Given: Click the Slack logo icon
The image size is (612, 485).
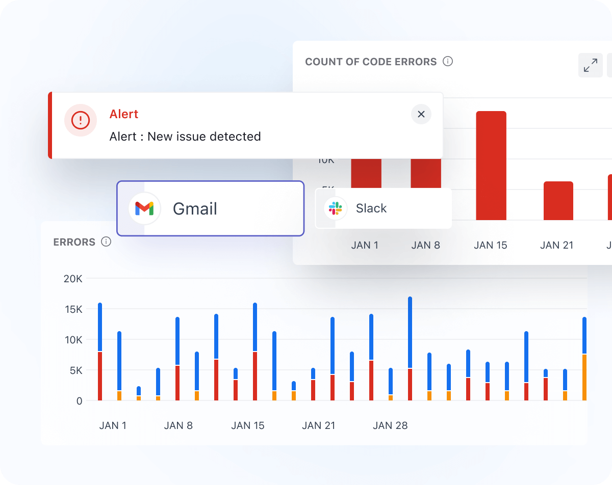Looking at the screenshot, I should click(x=336, y=208).
